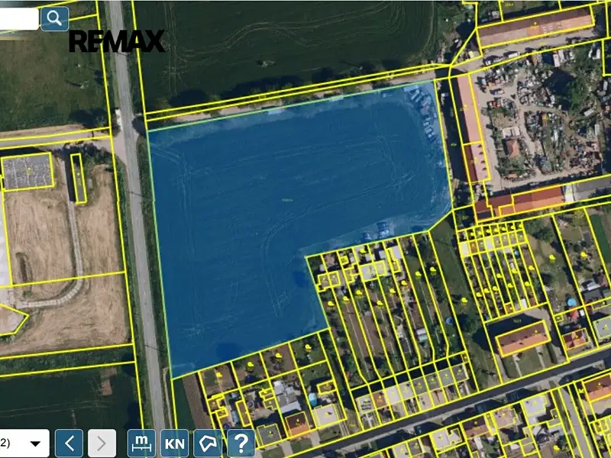Screen dimensions: 611x458
Task: Focus the search input field
Action: tap(18, 18)
